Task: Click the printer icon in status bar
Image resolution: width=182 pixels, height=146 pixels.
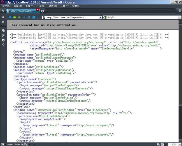Action: pyautogui.click(x=158, y=145)
